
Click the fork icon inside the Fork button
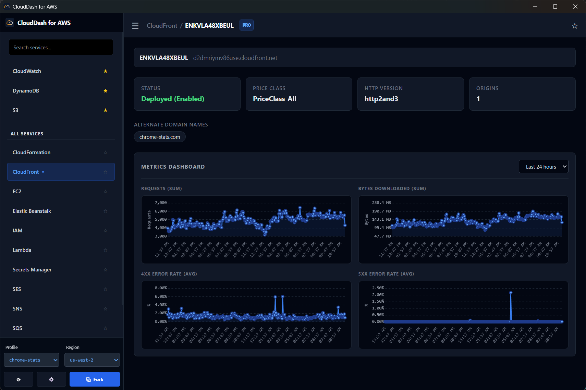tap(88, 379)
